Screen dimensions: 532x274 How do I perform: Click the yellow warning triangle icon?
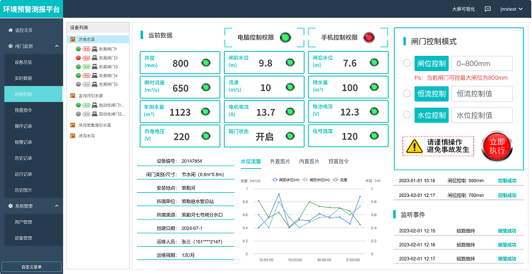point(414,146)
